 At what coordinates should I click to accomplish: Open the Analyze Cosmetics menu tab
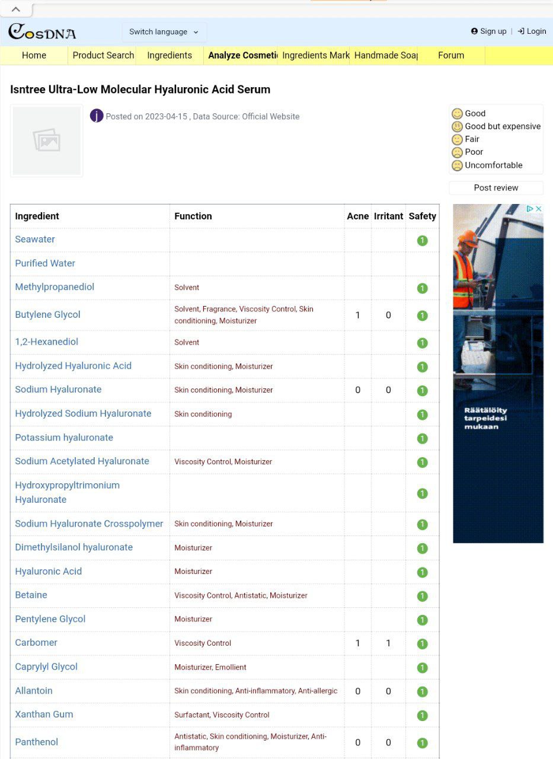pos(242,55)
